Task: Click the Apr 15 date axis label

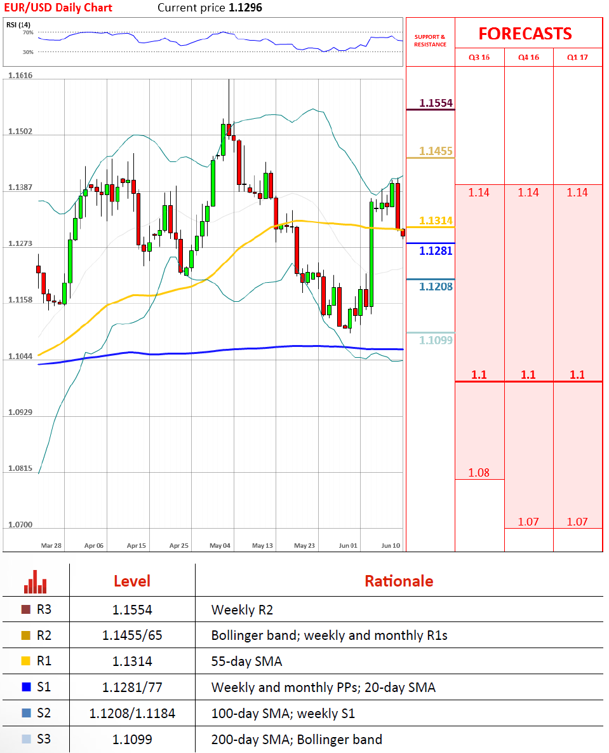Action: point(137,546)
